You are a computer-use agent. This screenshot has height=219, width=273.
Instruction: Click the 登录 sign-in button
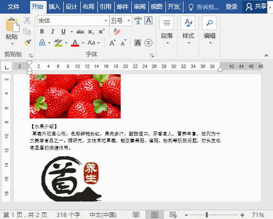pos(231,7)
